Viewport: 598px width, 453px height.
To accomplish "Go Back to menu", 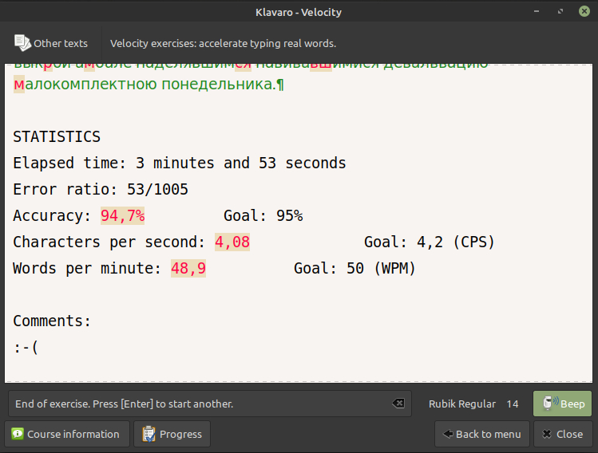I will (481, 434).
